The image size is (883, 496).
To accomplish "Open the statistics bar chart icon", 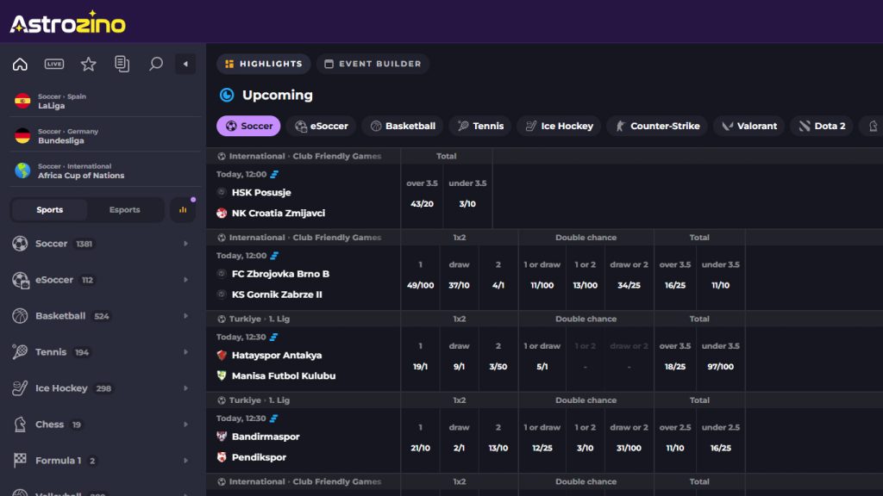I will [x=183, y=210].
